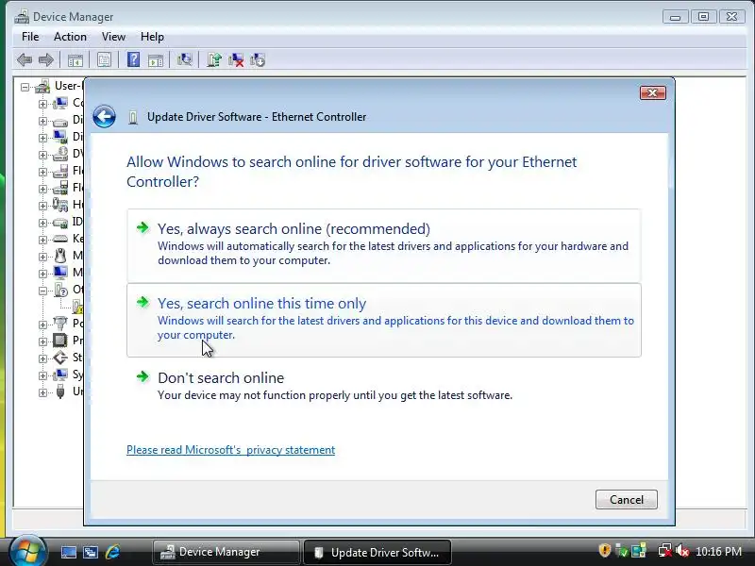Click Scan for hardware changes toolbar icon
The height and width of the screenshot is (566, 755).
coord(184,59)
